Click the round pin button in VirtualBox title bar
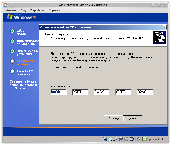 point(12,5)
